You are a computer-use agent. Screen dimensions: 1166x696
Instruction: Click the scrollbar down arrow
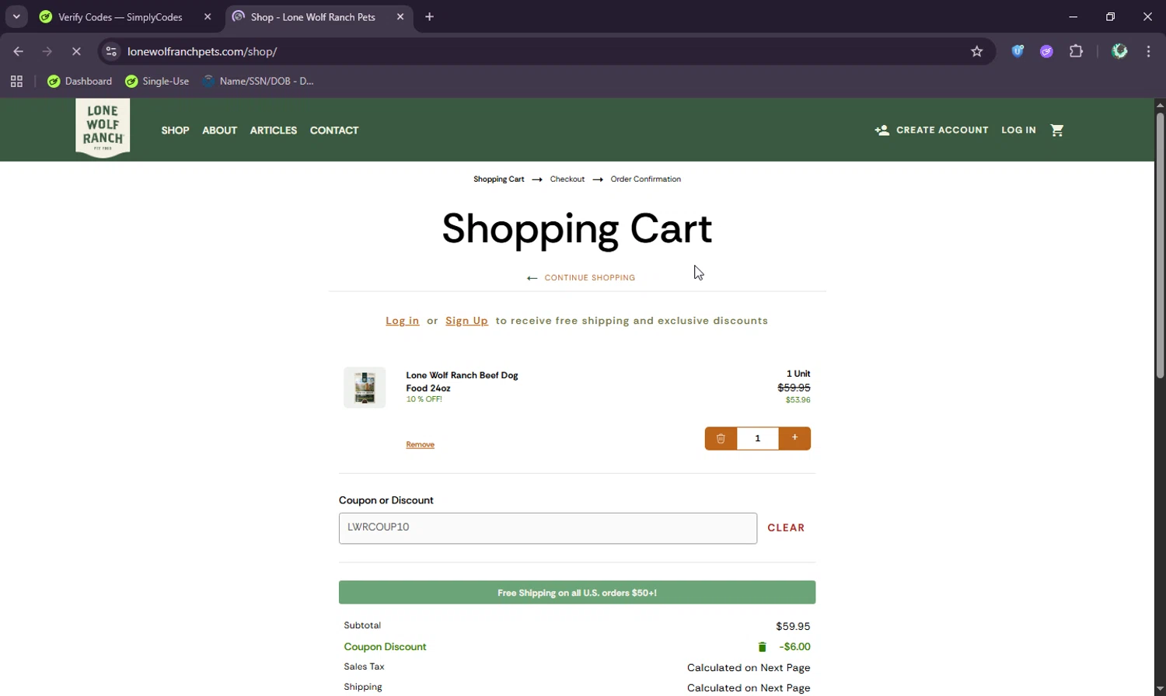click(x=1160, y=689)
